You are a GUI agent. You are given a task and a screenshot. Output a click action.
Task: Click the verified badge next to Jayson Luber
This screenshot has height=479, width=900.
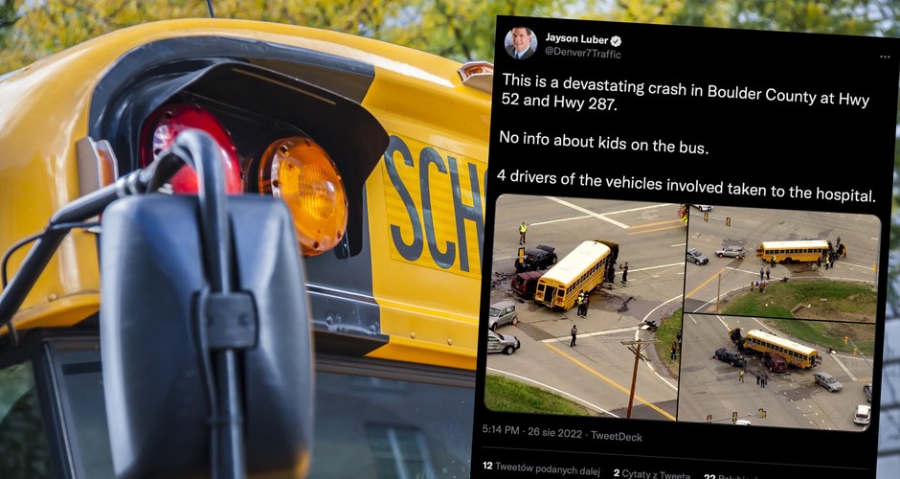(x=616, y=41)
